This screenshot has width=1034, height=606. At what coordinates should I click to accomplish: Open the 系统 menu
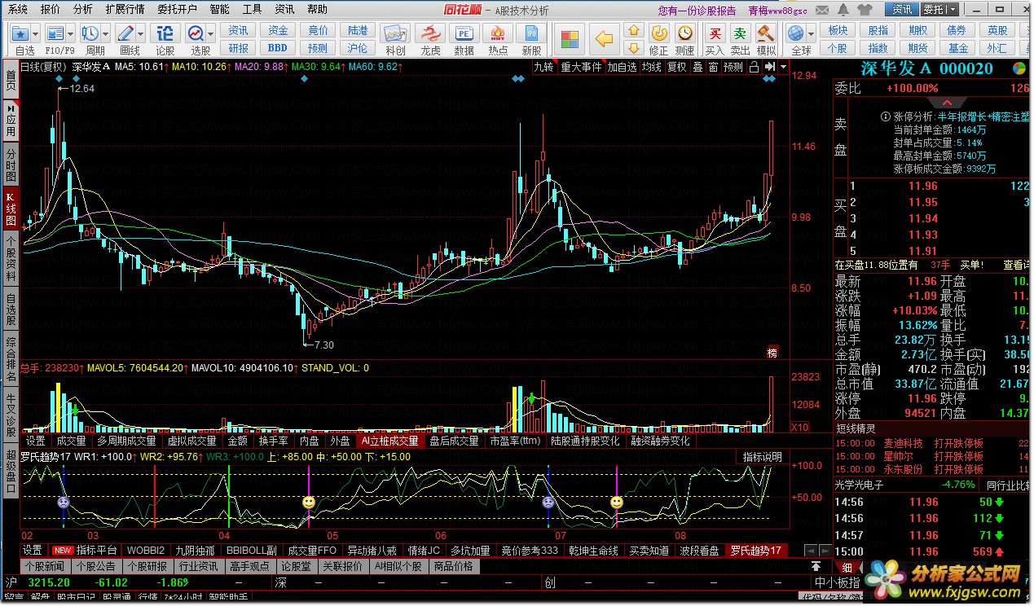[18, 10]
